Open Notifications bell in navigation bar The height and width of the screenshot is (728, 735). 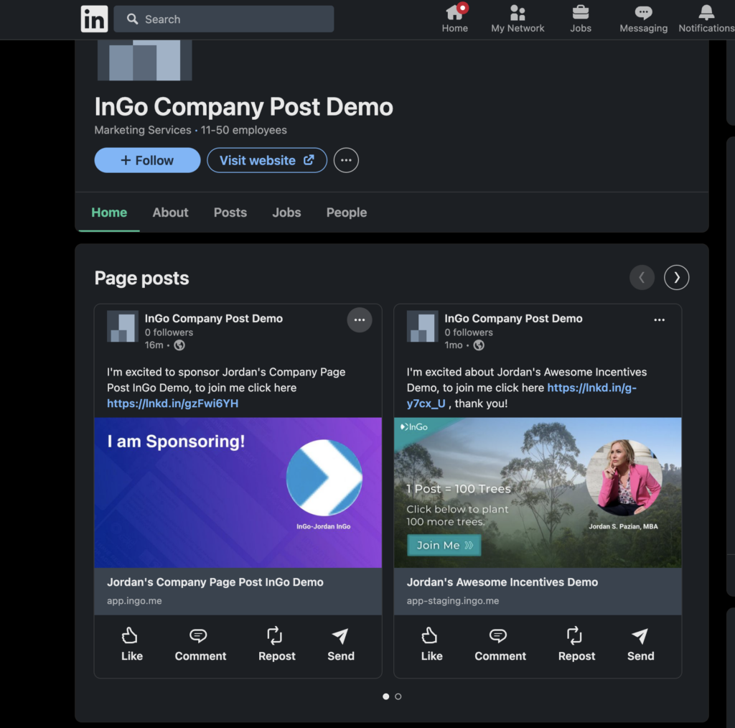coord(706,19)
